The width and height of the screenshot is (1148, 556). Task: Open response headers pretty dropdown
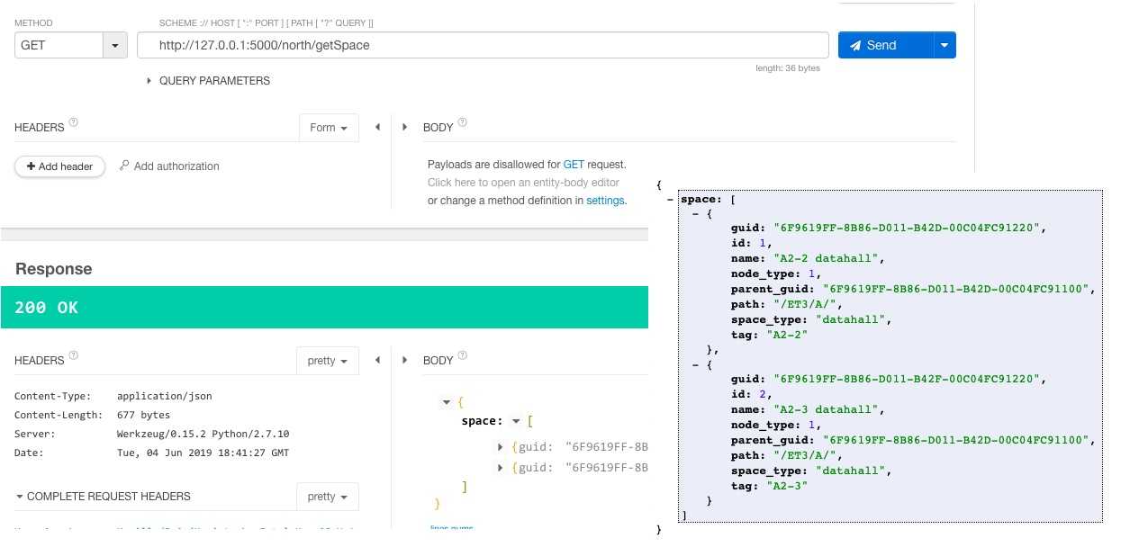pyautogui.click(x=328, y=361)
